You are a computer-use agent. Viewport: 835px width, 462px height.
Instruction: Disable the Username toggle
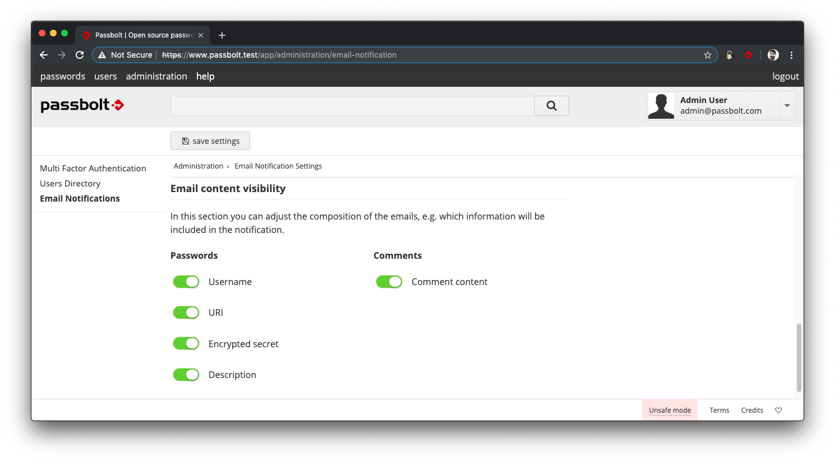pyautogui.click(x=186, y=282)
